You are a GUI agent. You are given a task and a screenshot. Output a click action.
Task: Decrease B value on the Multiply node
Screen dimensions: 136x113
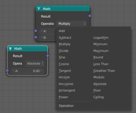(42, 37)
